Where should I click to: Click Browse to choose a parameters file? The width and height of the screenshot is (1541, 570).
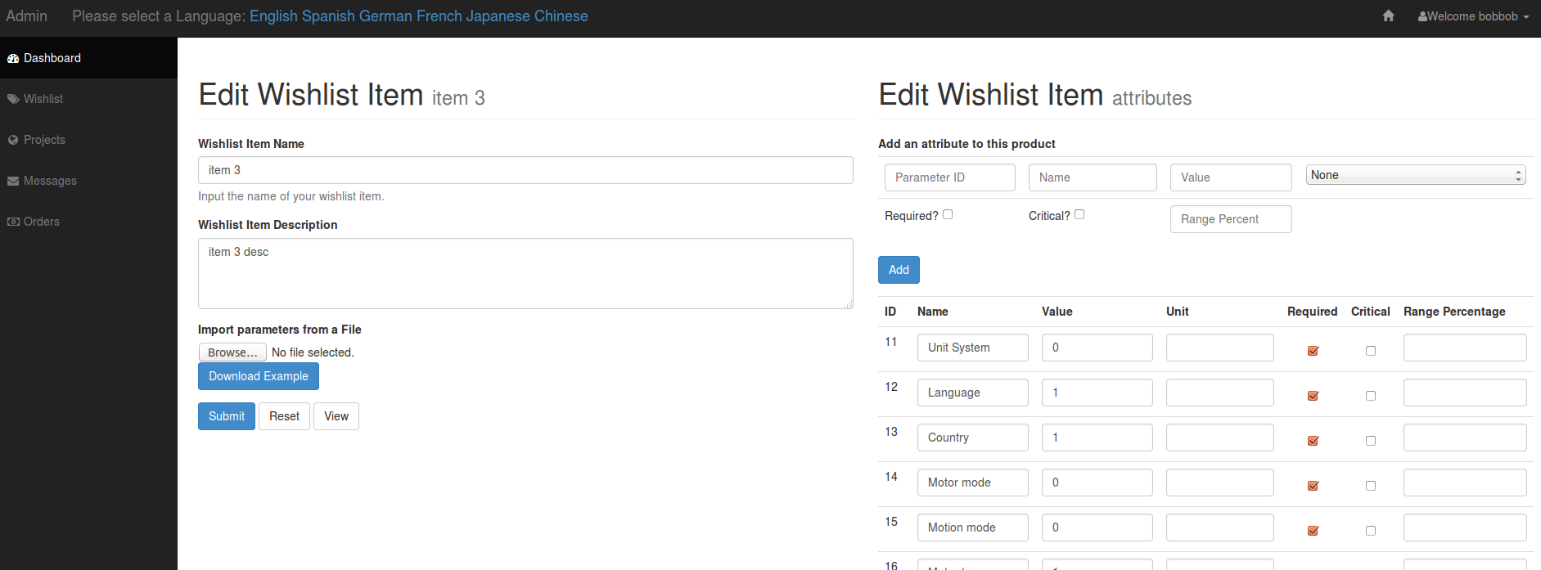click(232, 352)
